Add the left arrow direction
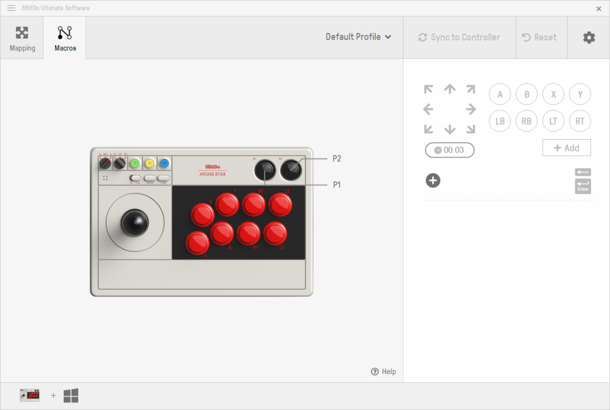 (428, 109)
